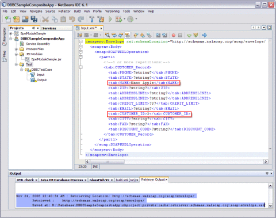This screenshot has width=276, height=218.
Task: Switch to build.xml (run) output tab
Action: pyautogui.click(x=125, y=180)
